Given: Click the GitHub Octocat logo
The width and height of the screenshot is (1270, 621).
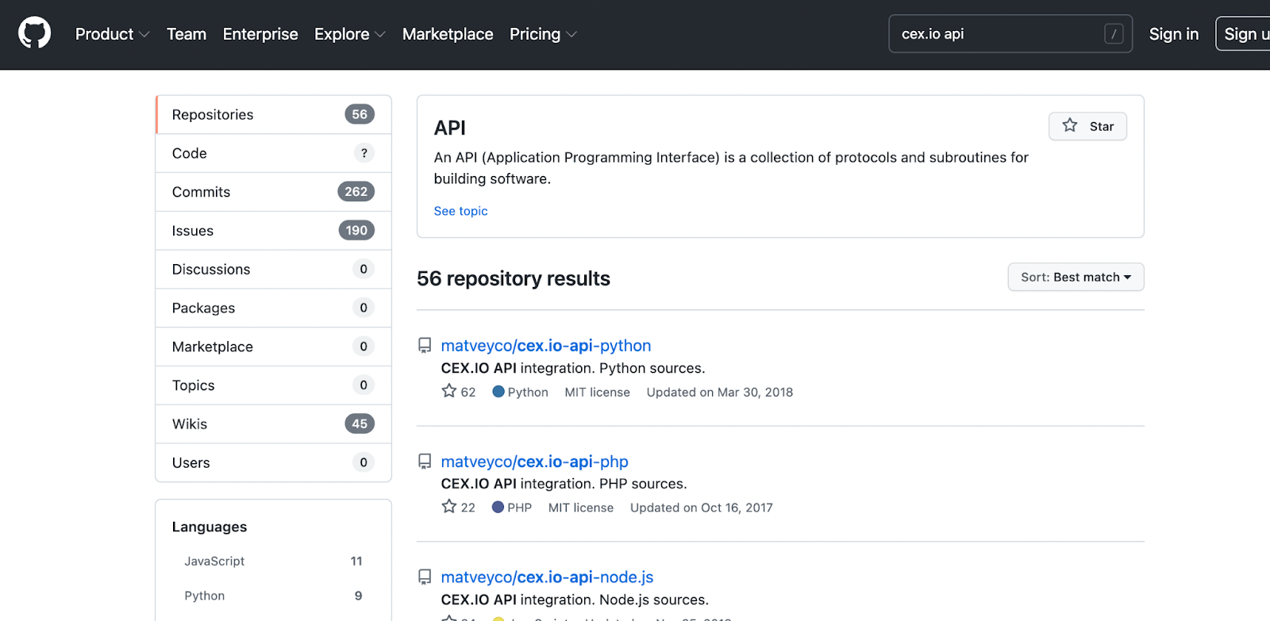Looking at the screenshot, I should [34, 34].
